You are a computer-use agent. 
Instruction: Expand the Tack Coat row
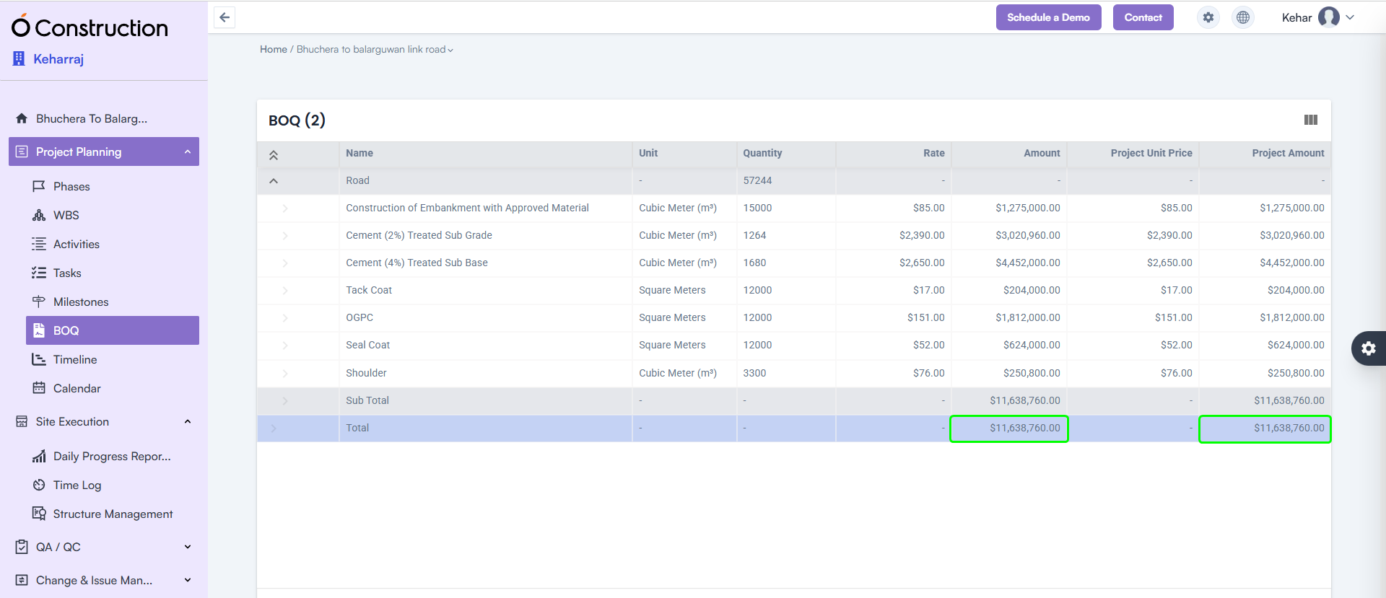click(x=285, y=291)
